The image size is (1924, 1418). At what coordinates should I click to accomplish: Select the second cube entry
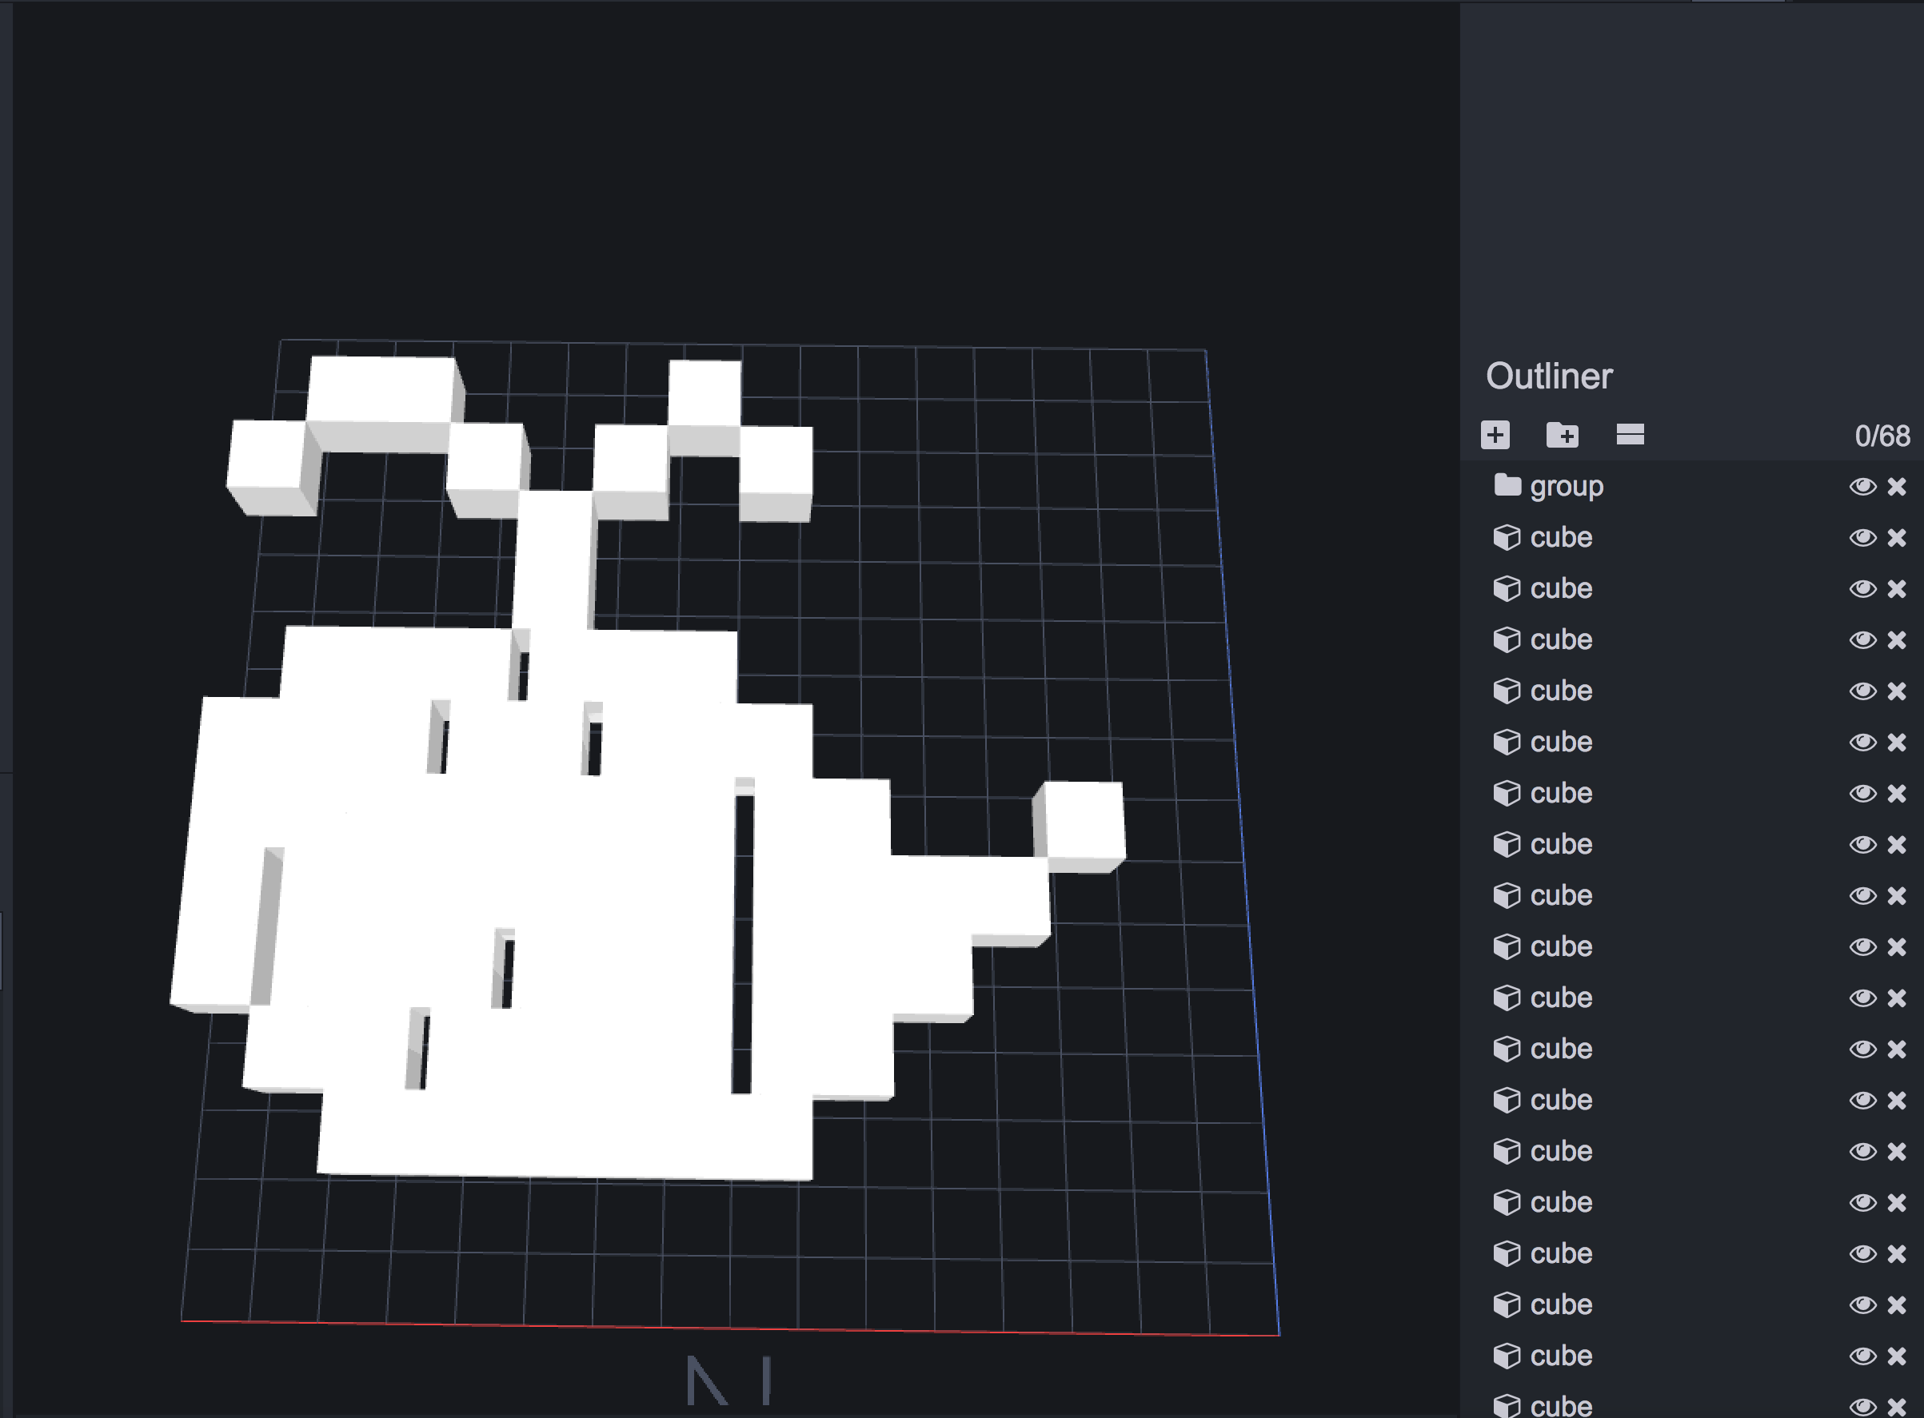1561,589
